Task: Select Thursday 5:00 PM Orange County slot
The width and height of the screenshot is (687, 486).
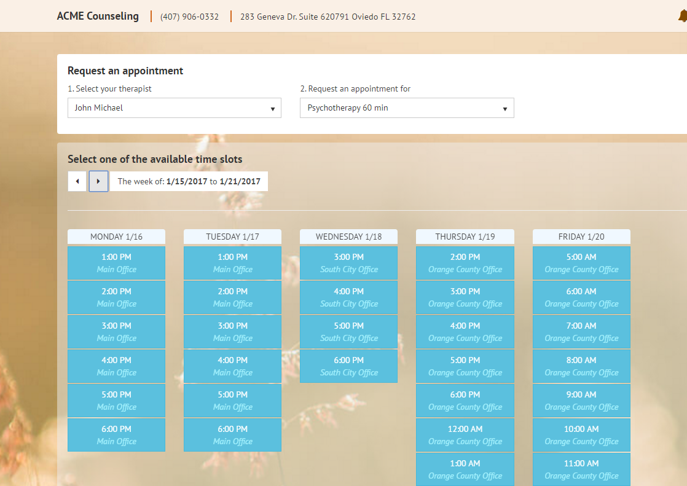Action: tap(465, 366)
